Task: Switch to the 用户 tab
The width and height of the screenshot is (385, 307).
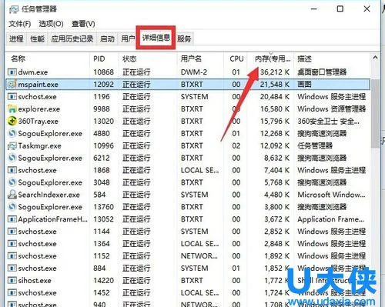Action: (x=128, y=39)
